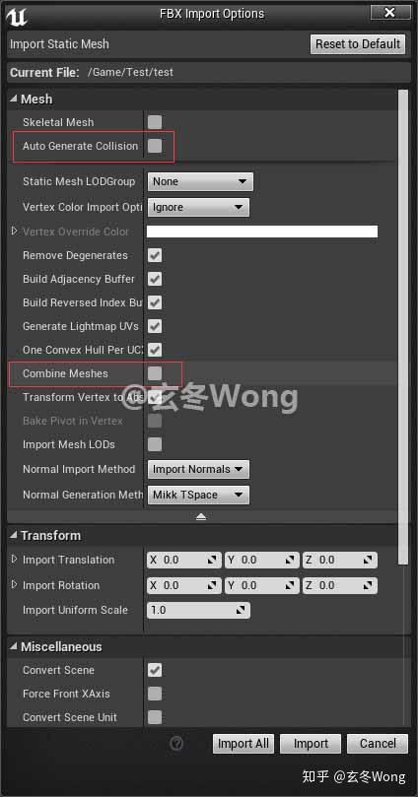
Task: Enable Auto Generate Collision checkbox
Action: point(155,146)
